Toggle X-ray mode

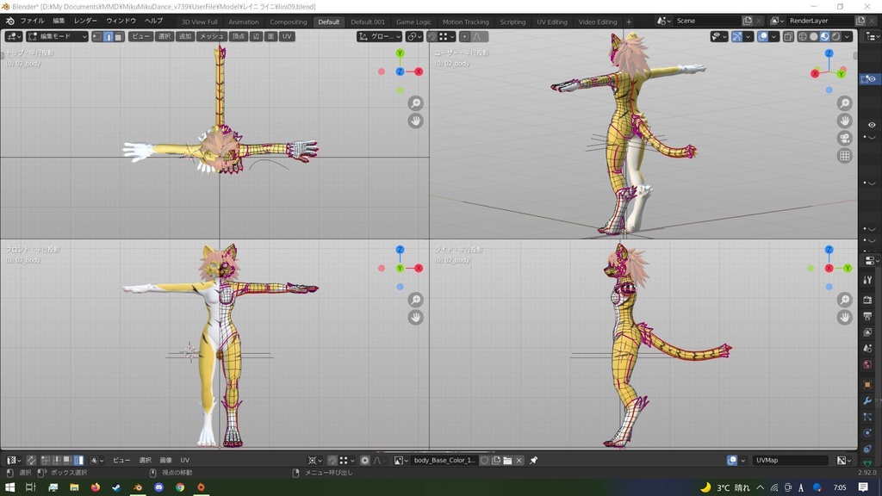point(788,36)
